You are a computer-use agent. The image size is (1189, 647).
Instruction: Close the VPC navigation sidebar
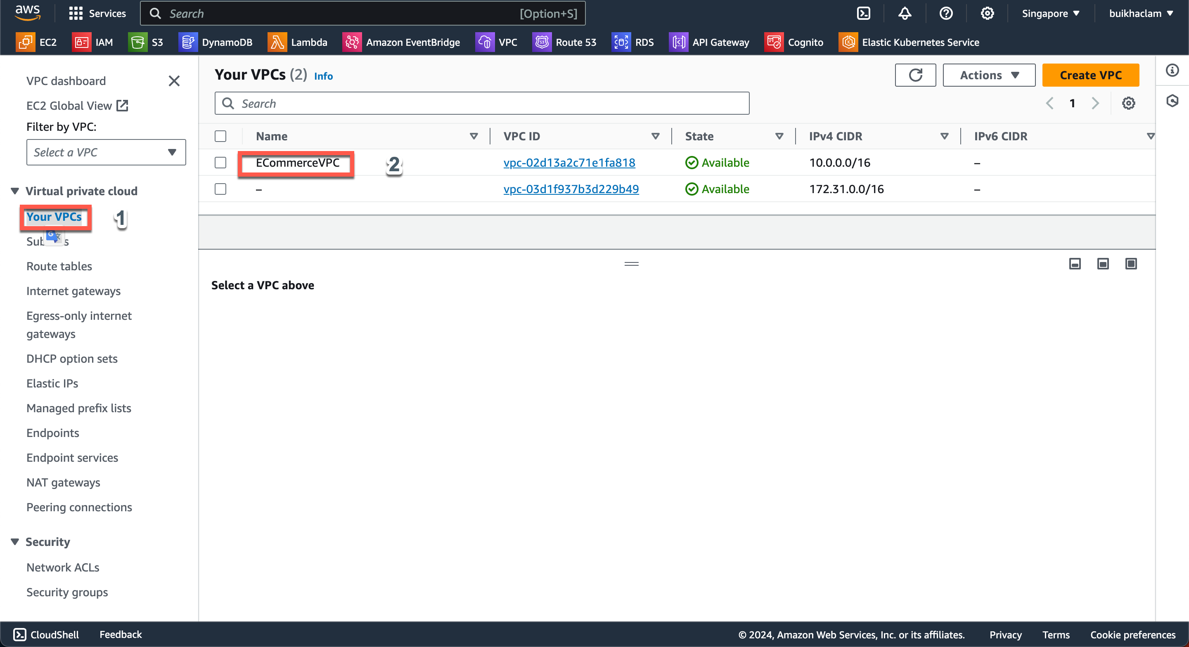coord(174,81)
